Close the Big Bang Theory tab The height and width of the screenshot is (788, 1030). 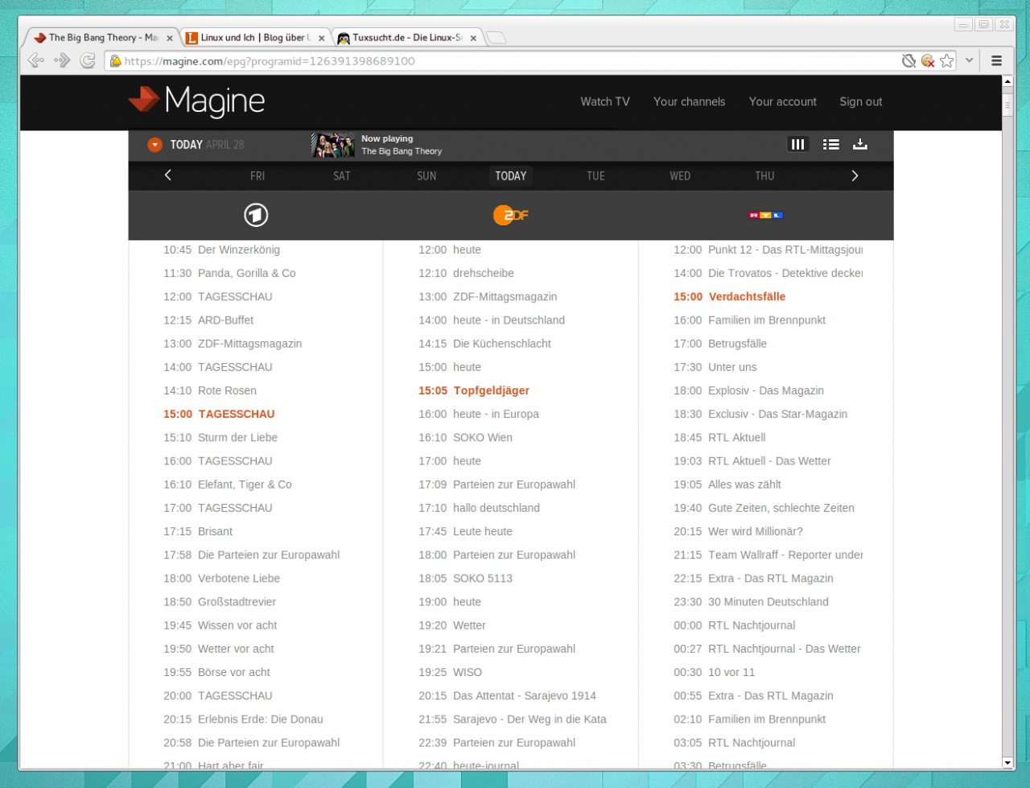click(169, 38)
